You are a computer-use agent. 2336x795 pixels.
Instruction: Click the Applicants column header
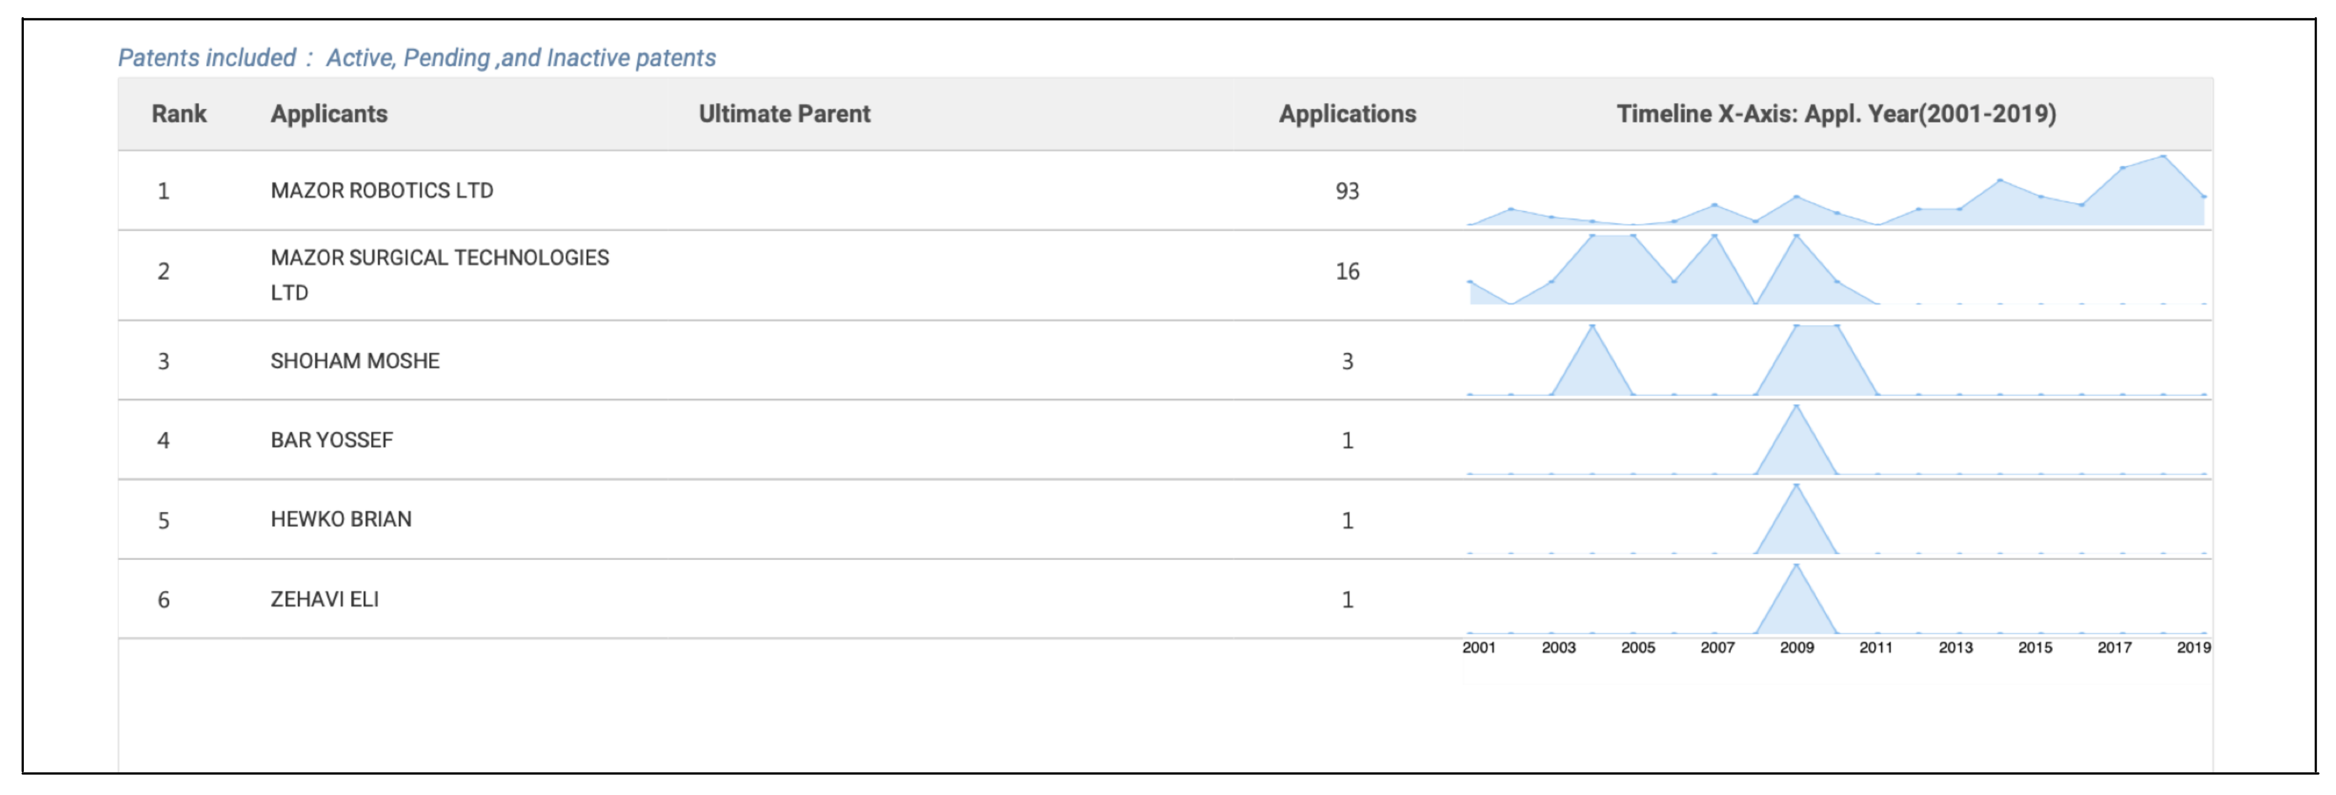[328, 114]
